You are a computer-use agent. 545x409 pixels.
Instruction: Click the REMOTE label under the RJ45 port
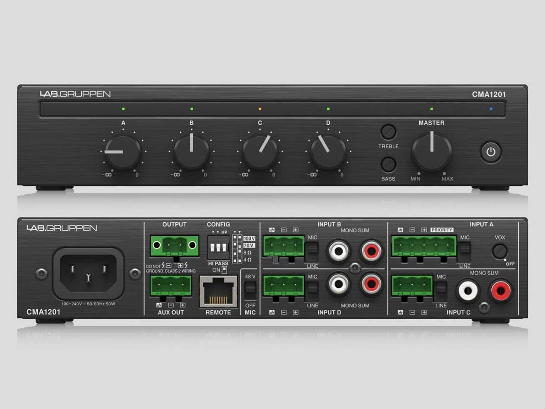click(x=218, y=313)
